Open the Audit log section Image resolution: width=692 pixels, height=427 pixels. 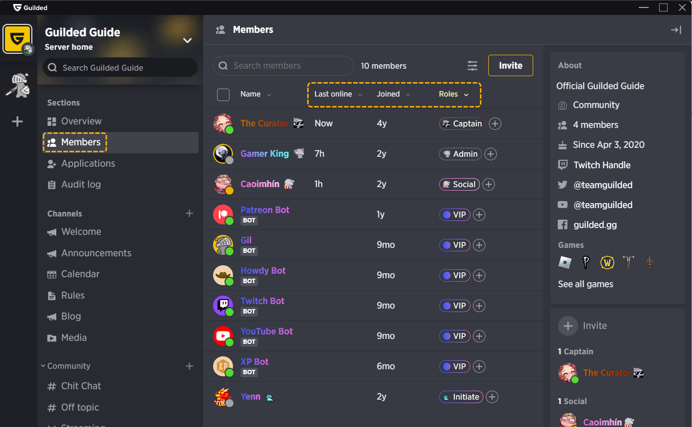[x=80, y=184]
